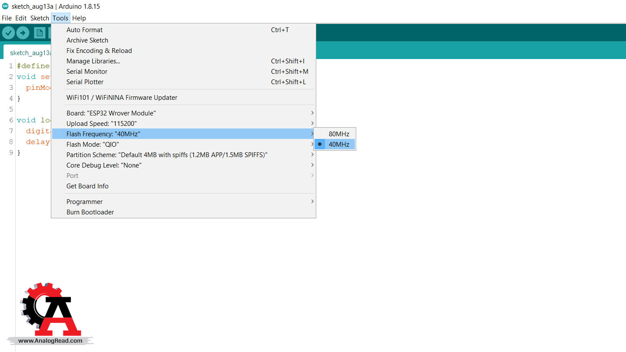Image resolution: width=626 pixels, height=352 pixels.
Task: Open the Sketch menu
Action: click(x=40, y=18)
